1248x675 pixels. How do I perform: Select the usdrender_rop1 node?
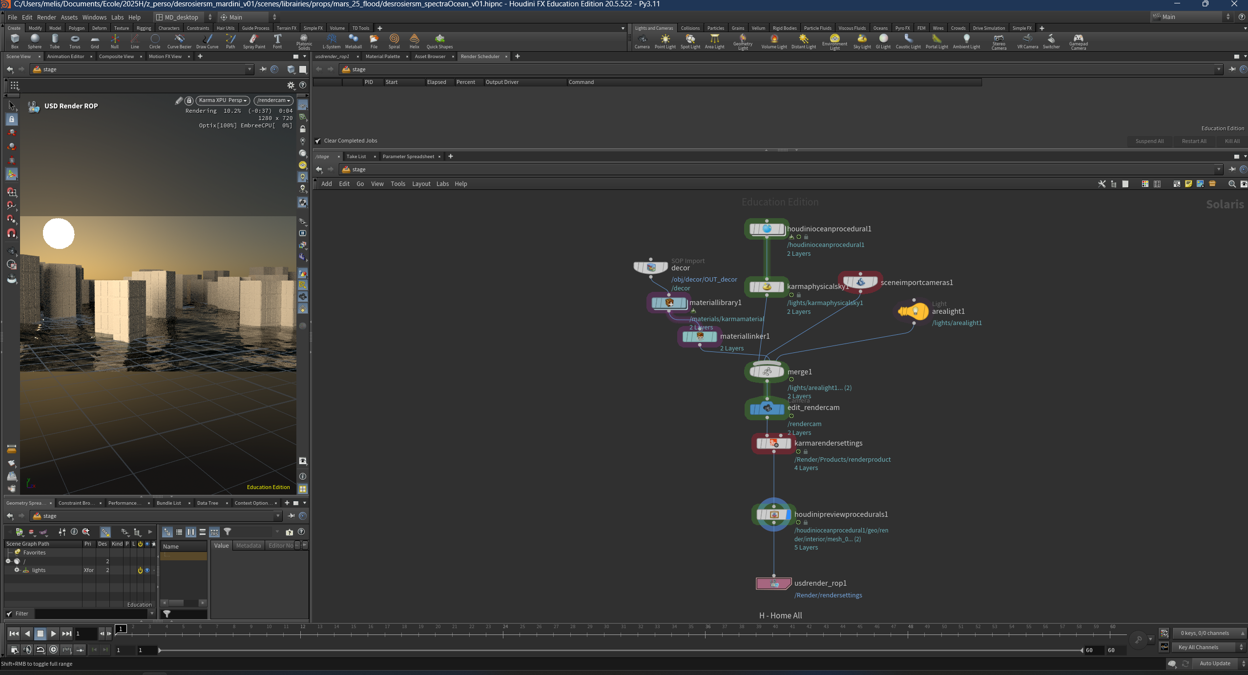(773, 583)
